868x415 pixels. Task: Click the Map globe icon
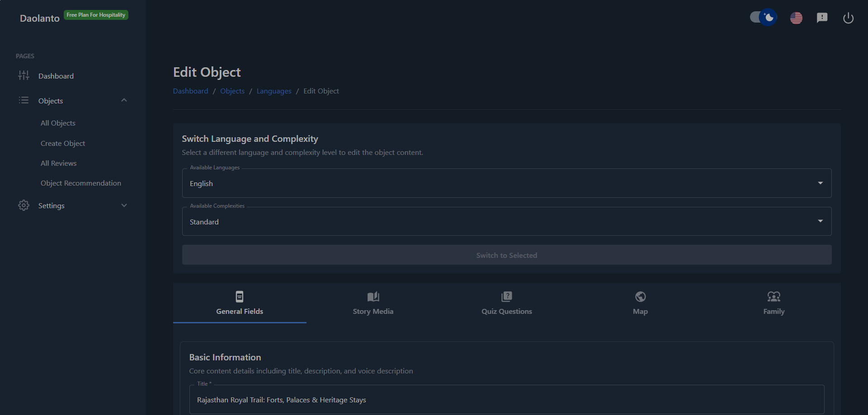tap(640, 297)
